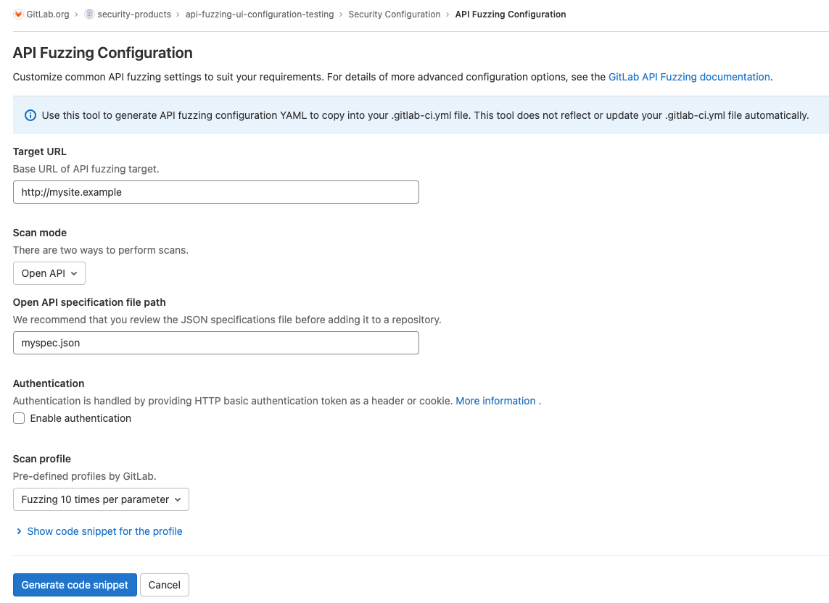
Task: Click the security-products group avatar icon
Action: [88, 14]
